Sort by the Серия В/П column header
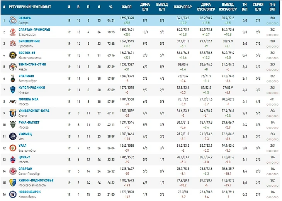Screen dimensions: 282x201 [x=255, y=7]
